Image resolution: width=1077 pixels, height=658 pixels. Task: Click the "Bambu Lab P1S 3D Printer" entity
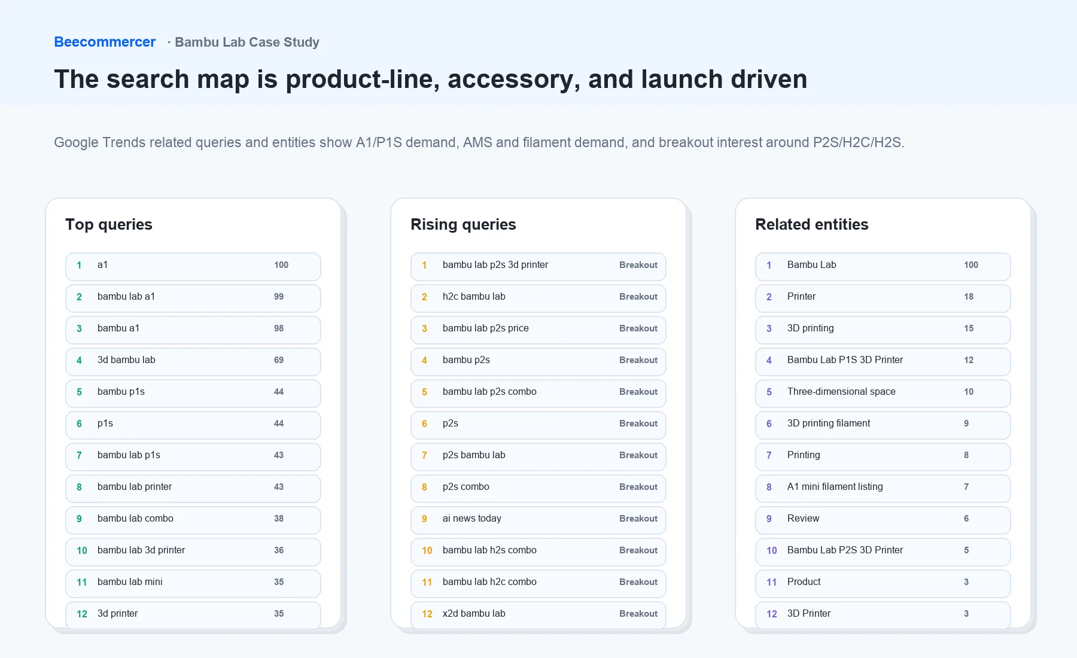tap(883, 361)
